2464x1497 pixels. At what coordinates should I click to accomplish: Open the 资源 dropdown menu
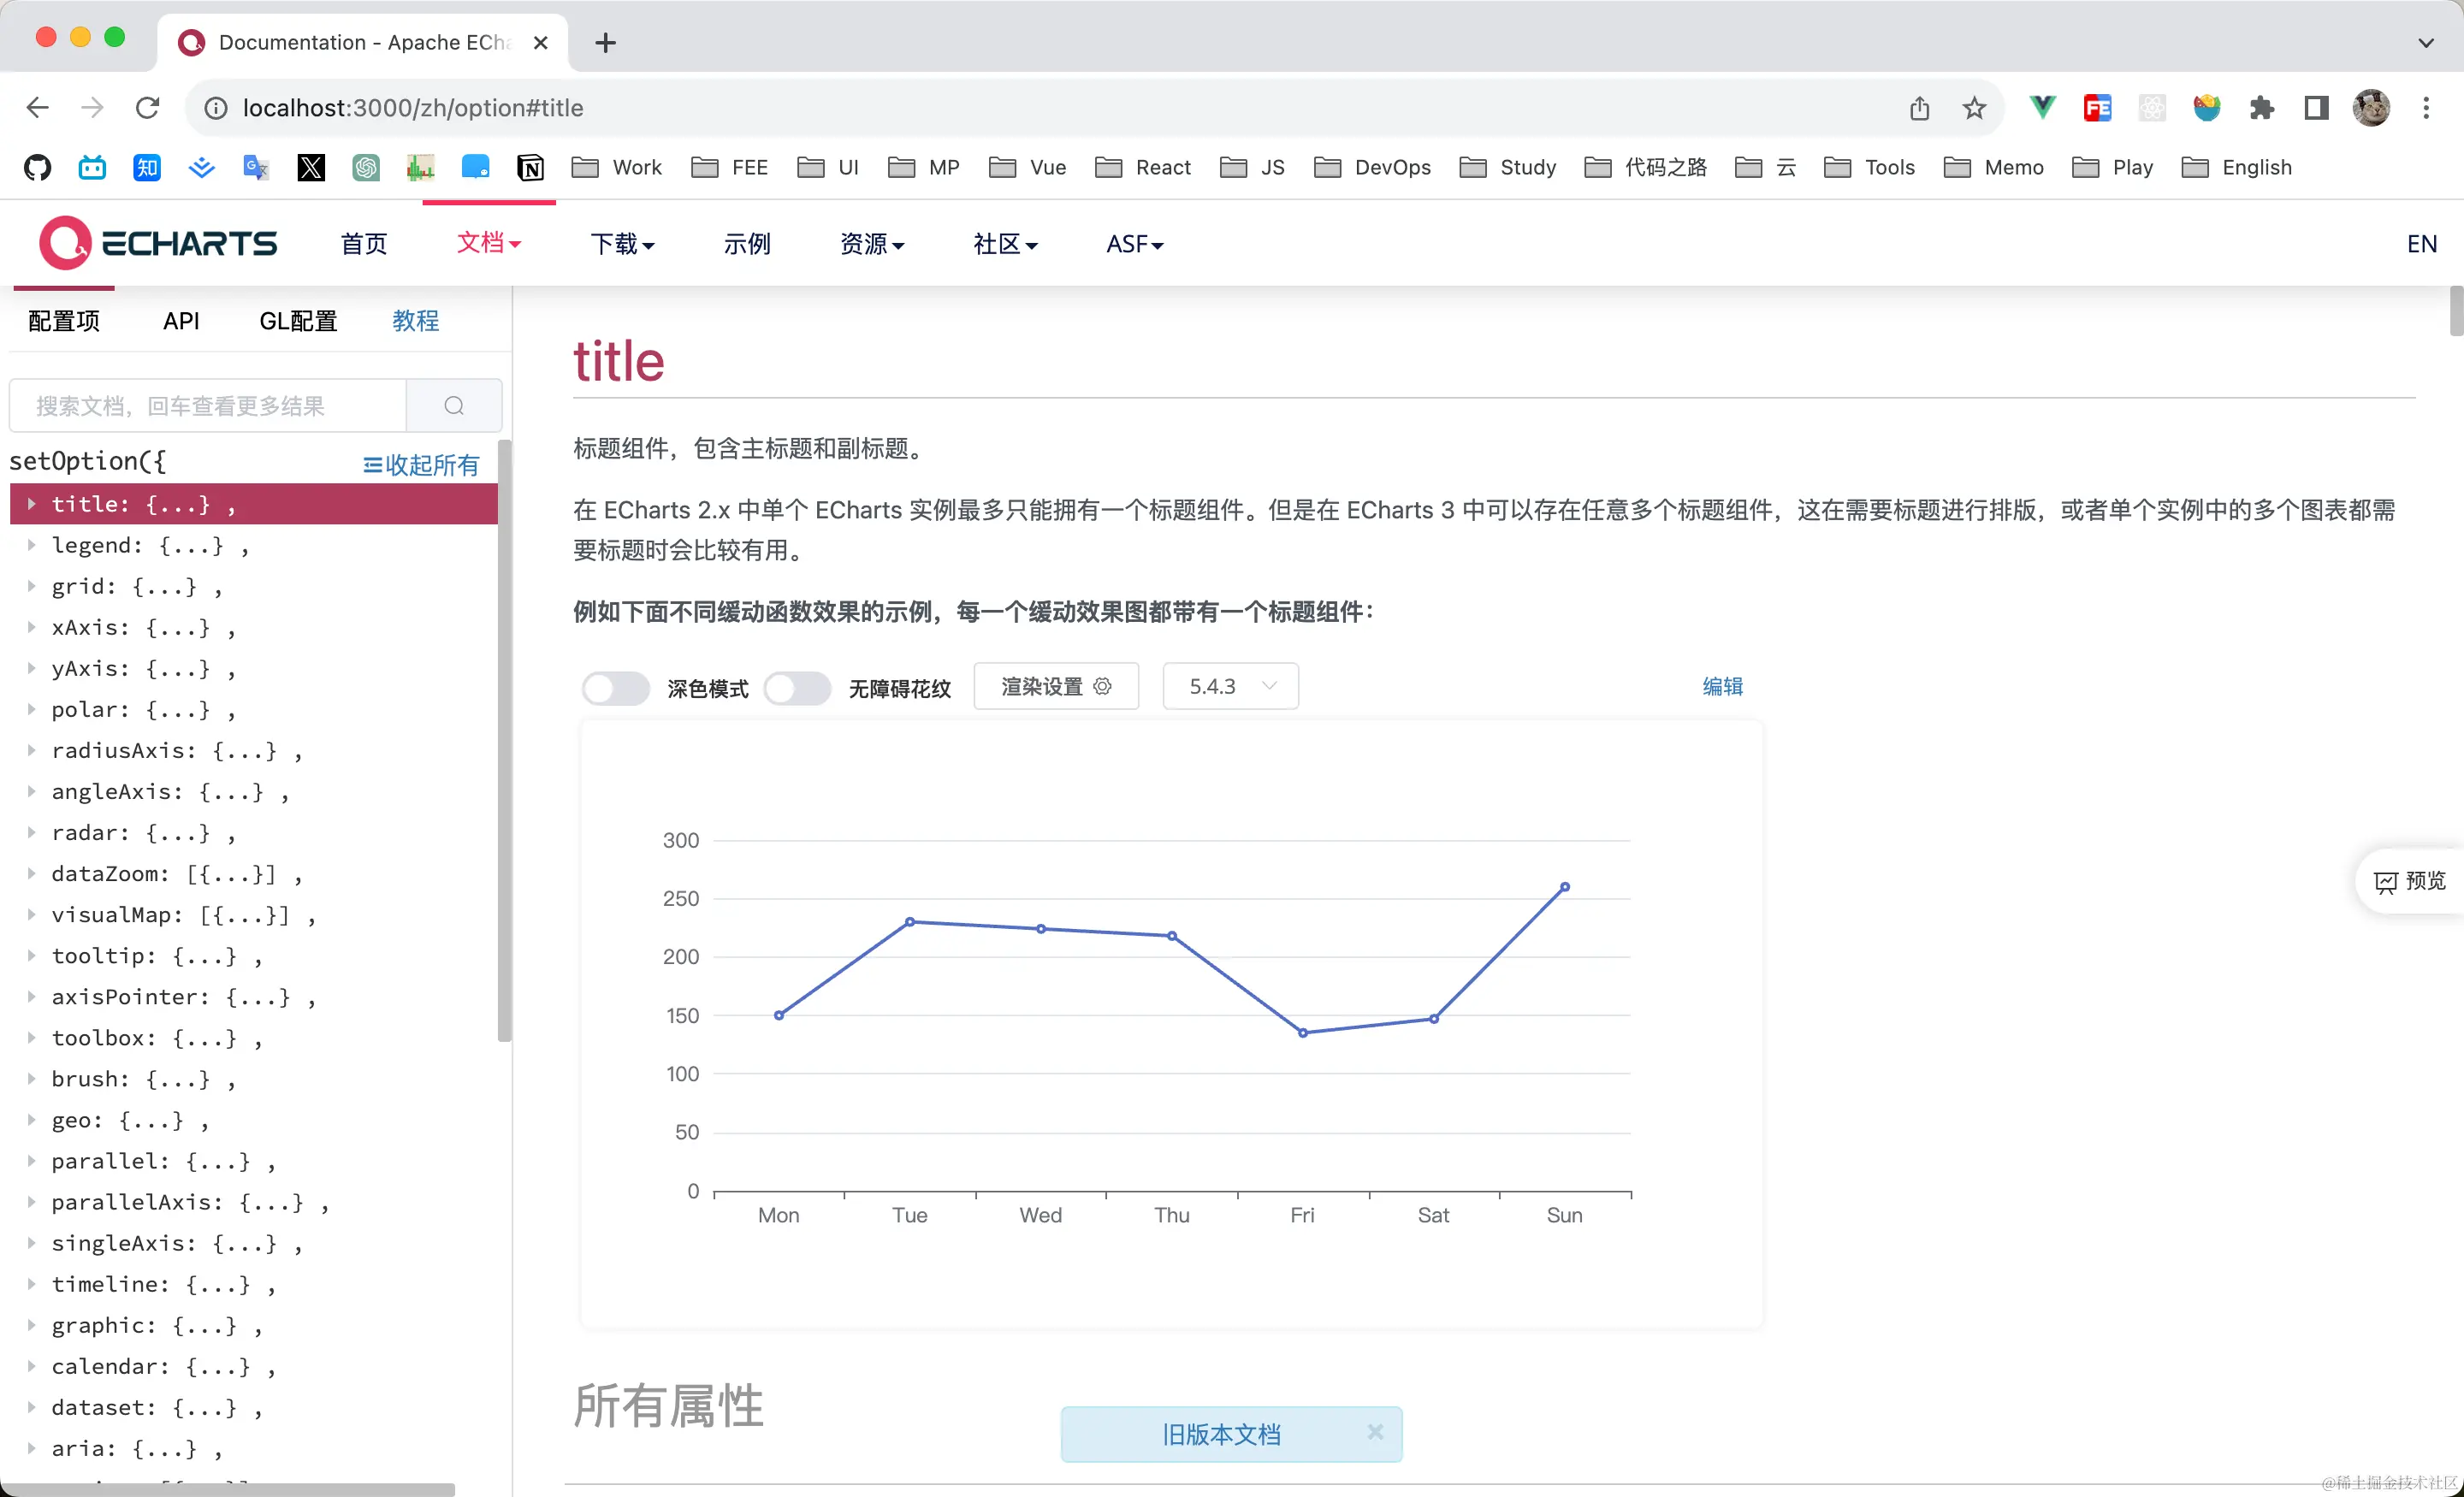(x=872, y=244)
